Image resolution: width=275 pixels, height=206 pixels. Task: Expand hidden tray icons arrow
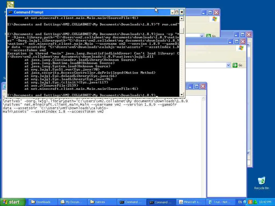click(245, 202)
